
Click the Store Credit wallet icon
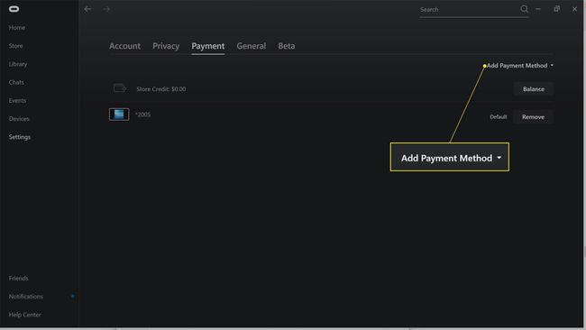pyautogui.click(x=120, y=88)
